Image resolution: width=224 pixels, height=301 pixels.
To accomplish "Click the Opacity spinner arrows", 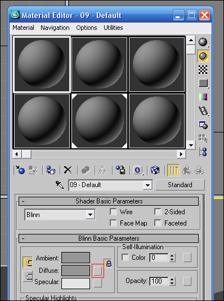I will click(x=172, y=281).
